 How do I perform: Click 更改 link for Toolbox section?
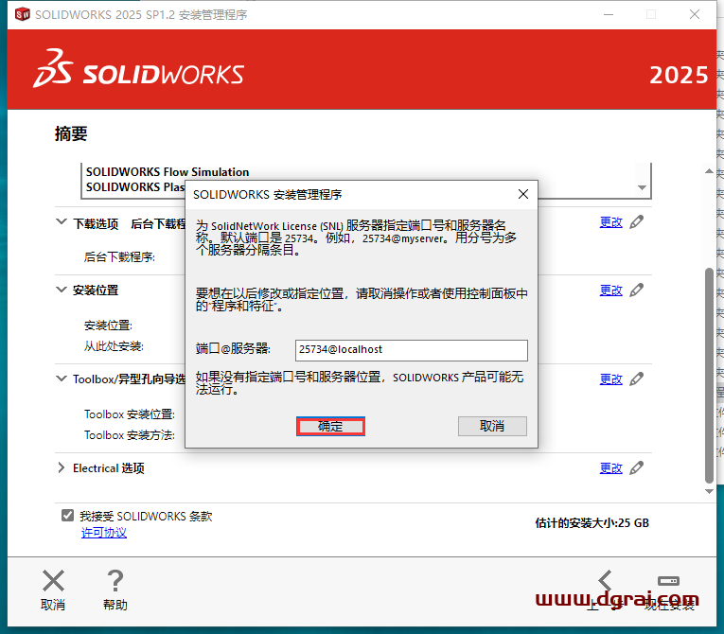pyautogui.click(x=610, y=379)
